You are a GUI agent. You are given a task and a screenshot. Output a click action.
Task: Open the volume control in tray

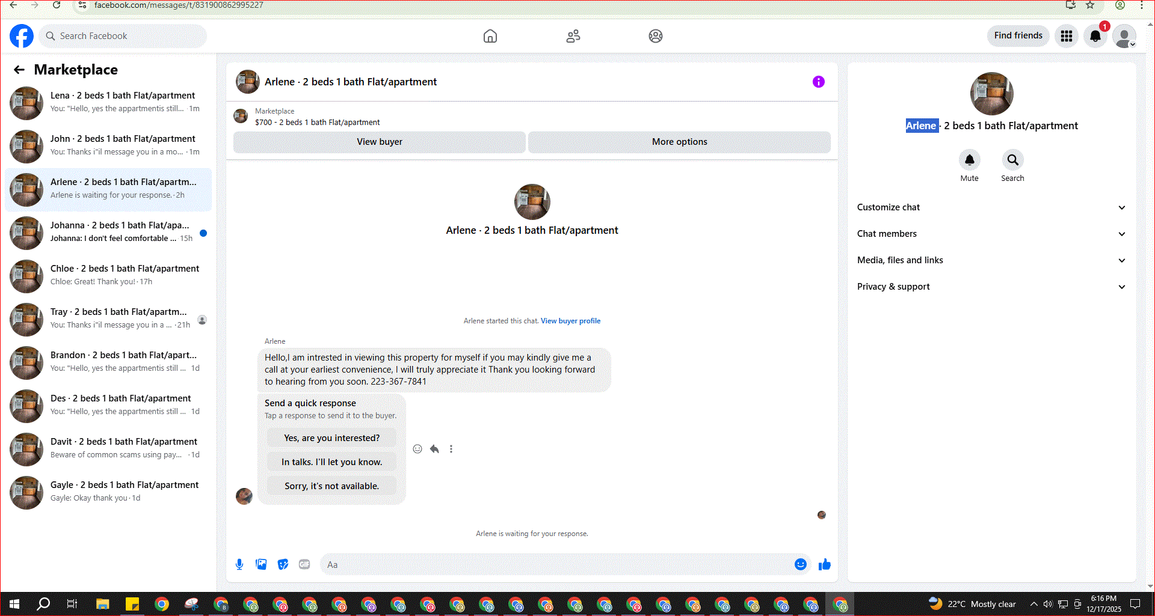pos(1048,604)
